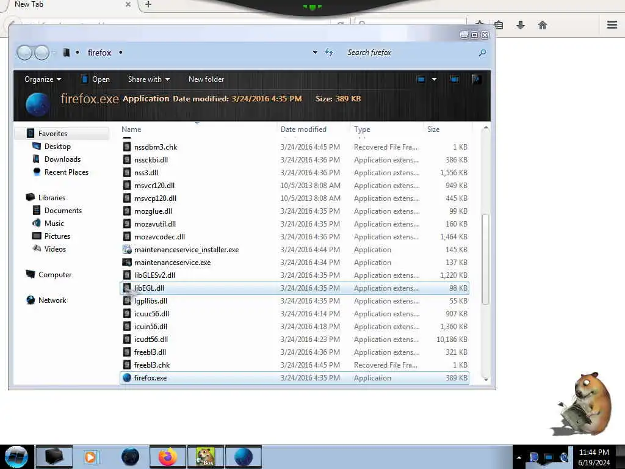This screenshot has height=469, width=625.
Task: Click the browser Home icon
Action: [542, 25]
